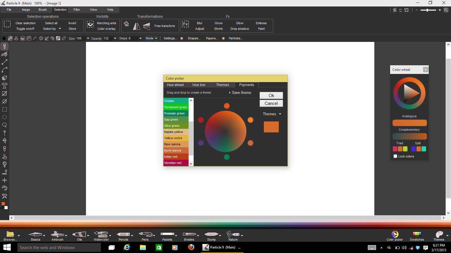Select the rectangular selection tool

(5, 109)
